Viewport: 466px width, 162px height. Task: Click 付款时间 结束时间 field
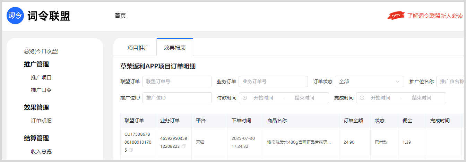click(304, 98)
